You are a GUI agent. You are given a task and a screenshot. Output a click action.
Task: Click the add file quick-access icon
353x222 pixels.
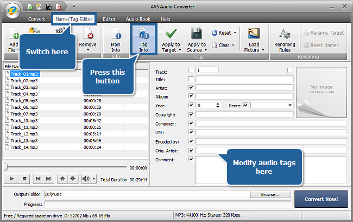point(30,7)
